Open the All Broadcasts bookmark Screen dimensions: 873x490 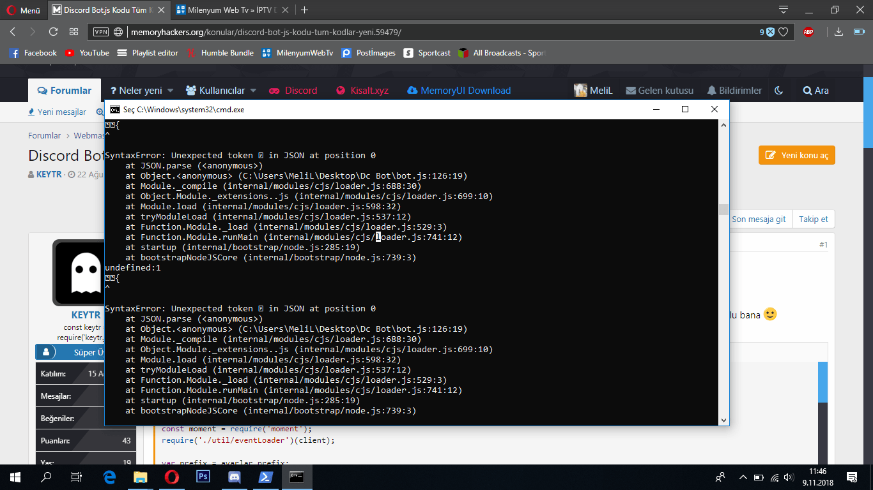(502, 53)
